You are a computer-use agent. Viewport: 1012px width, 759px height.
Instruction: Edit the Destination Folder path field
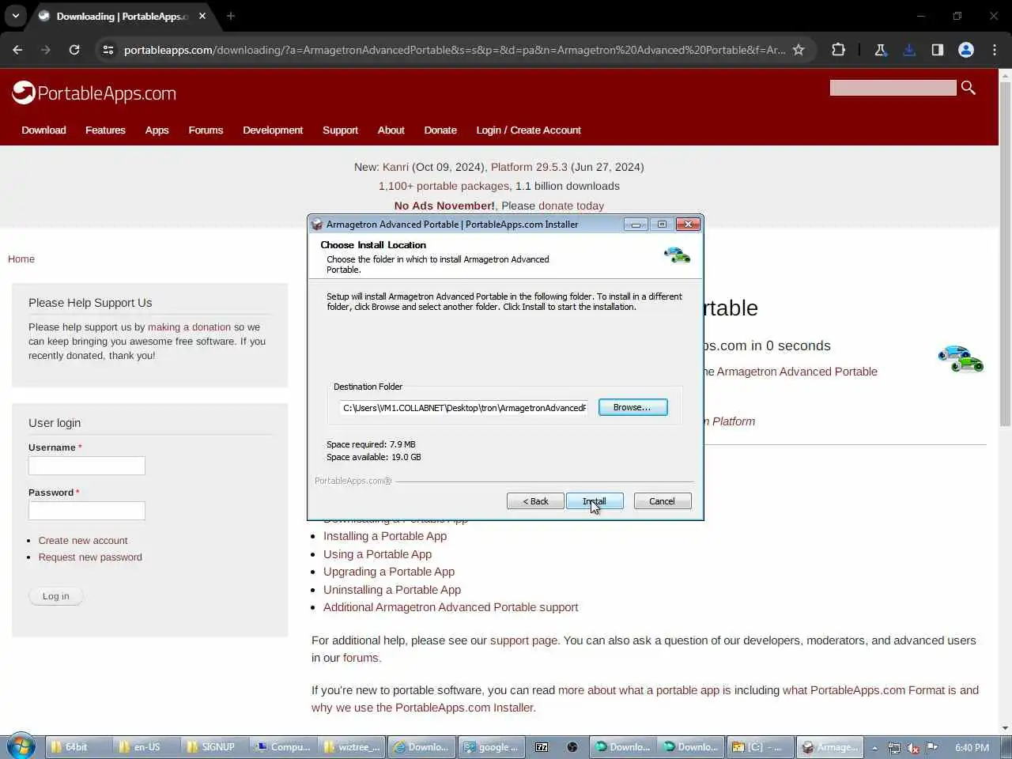tap(464, 408)
